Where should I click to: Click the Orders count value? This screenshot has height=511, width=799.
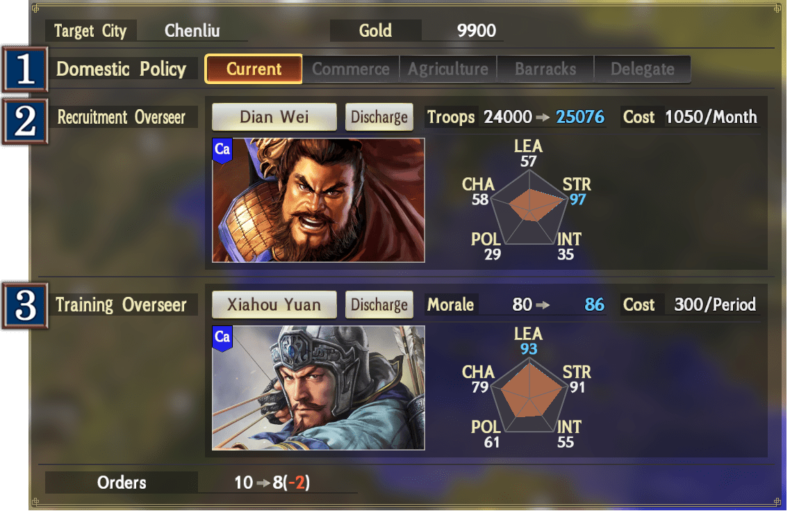[x=272, y=482]
